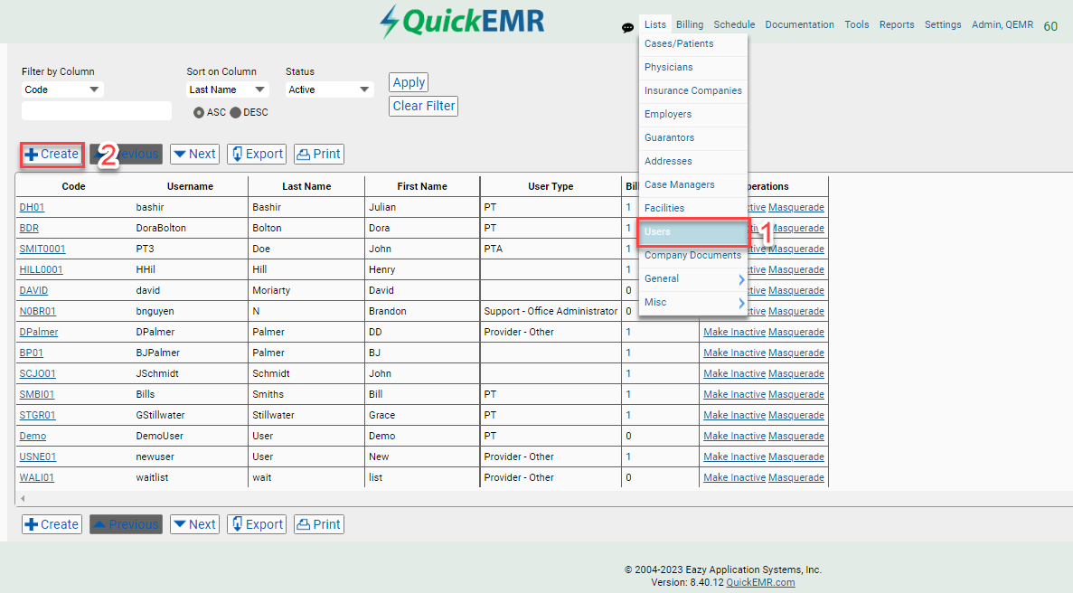Open the Reports menu
Image resolution: width=1073 pixels, height=593 pixels.
point(897,24)
